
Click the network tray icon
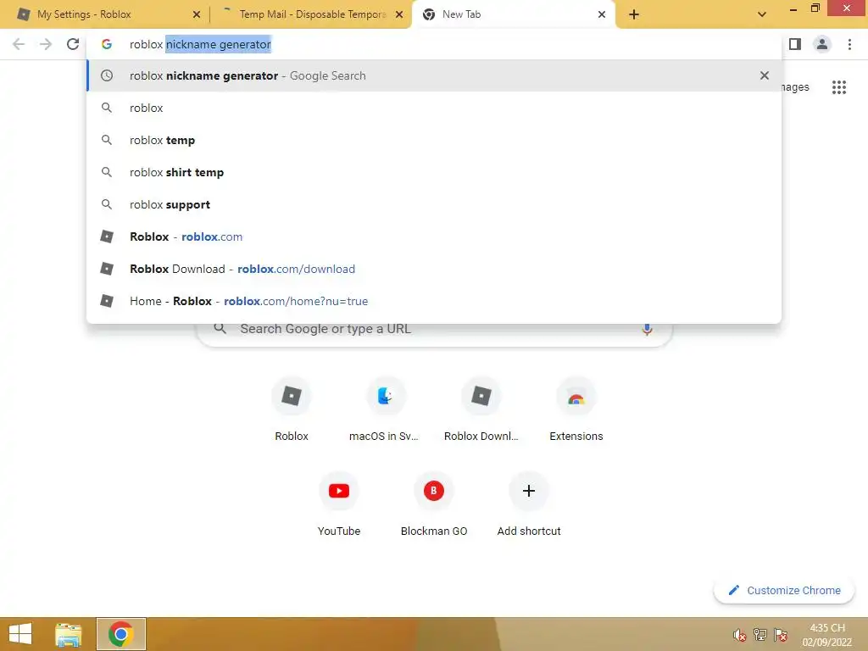coord(760,635)
